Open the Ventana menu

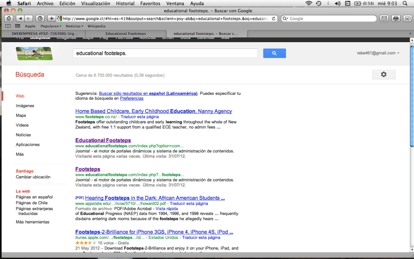[175, 3]
